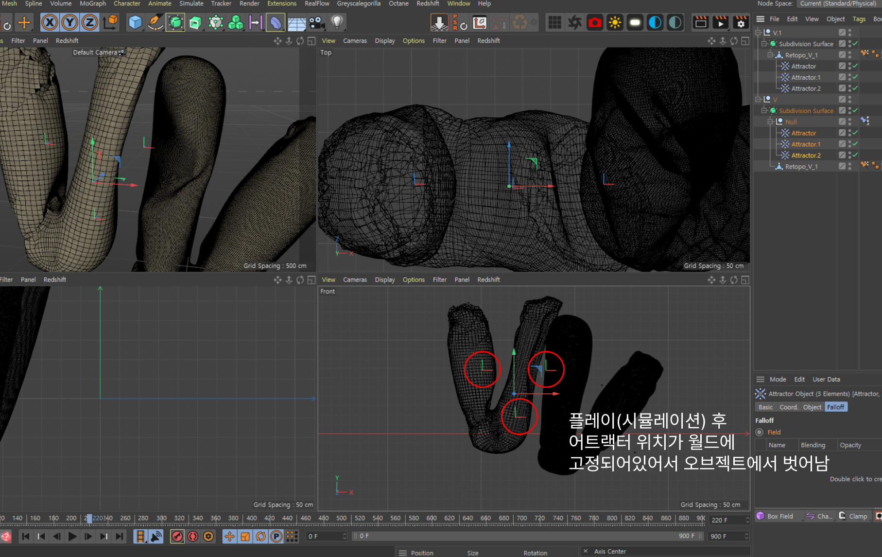882x557 pixels.
Task: Open Node Space dropdown
Action: coord(838,3)
